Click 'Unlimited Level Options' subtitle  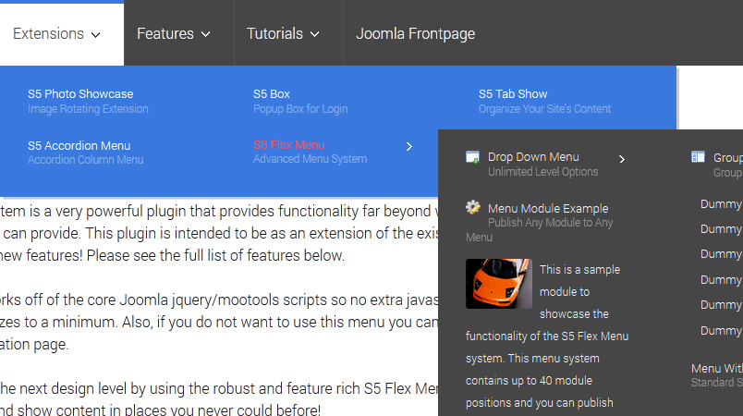click(x=543, y=172)
